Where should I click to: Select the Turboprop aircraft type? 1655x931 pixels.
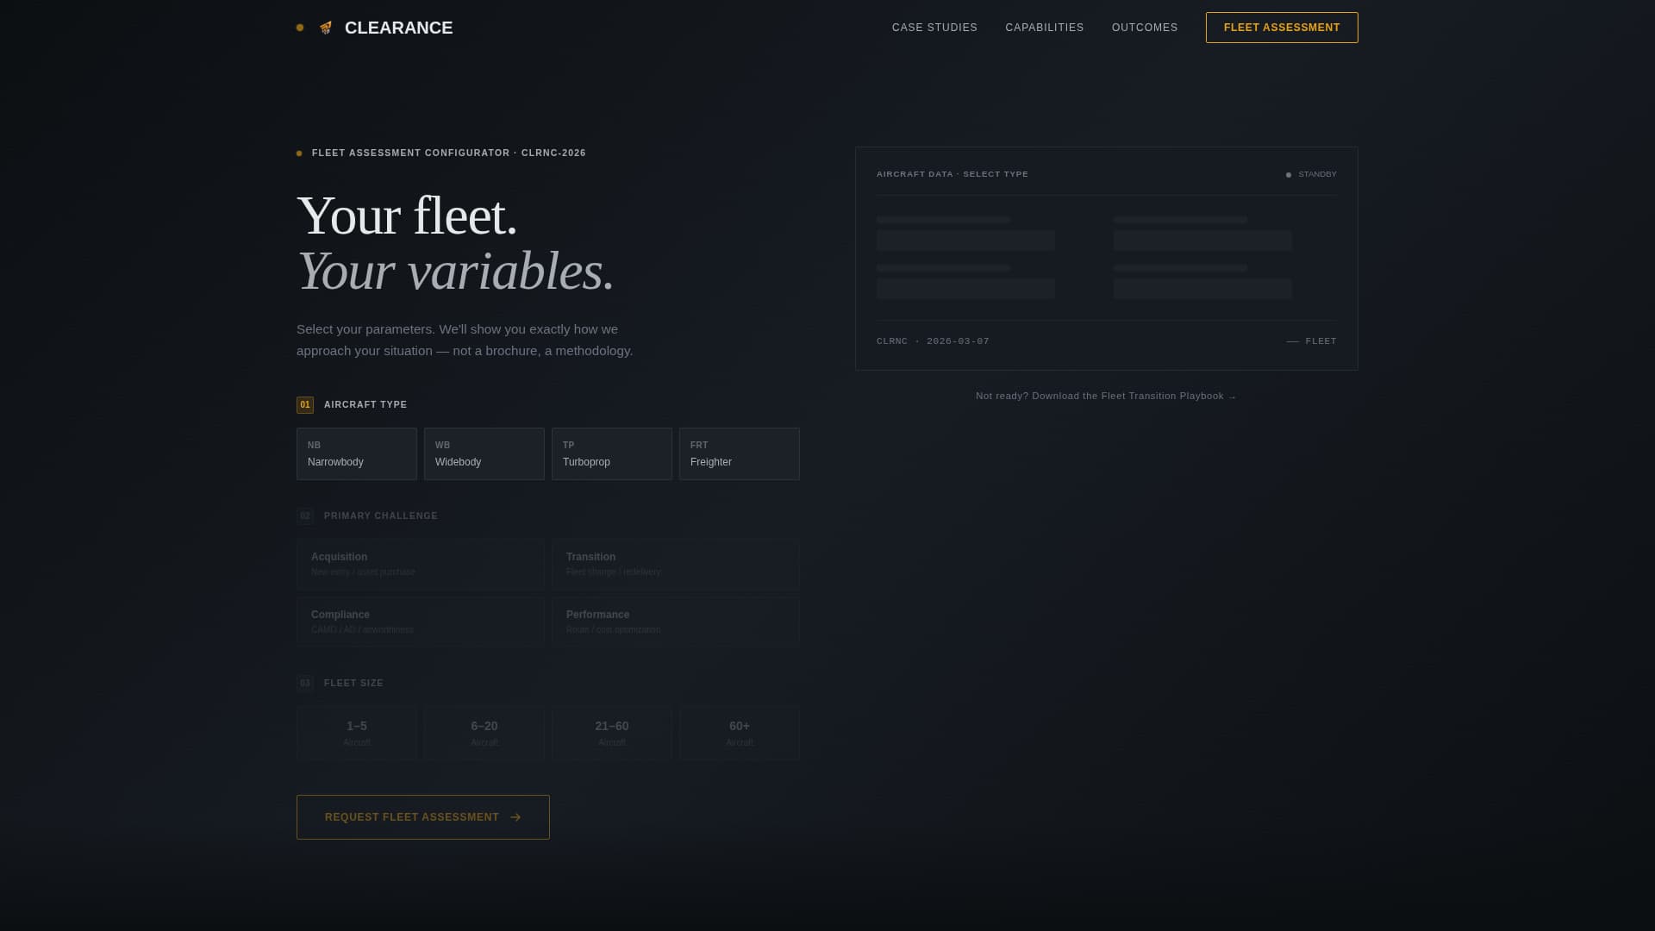coord(611,454)
